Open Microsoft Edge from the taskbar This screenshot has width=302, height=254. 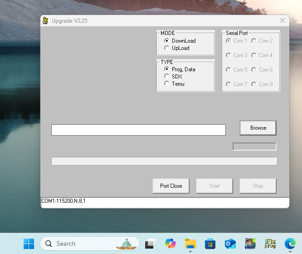(x=290, y=244)
